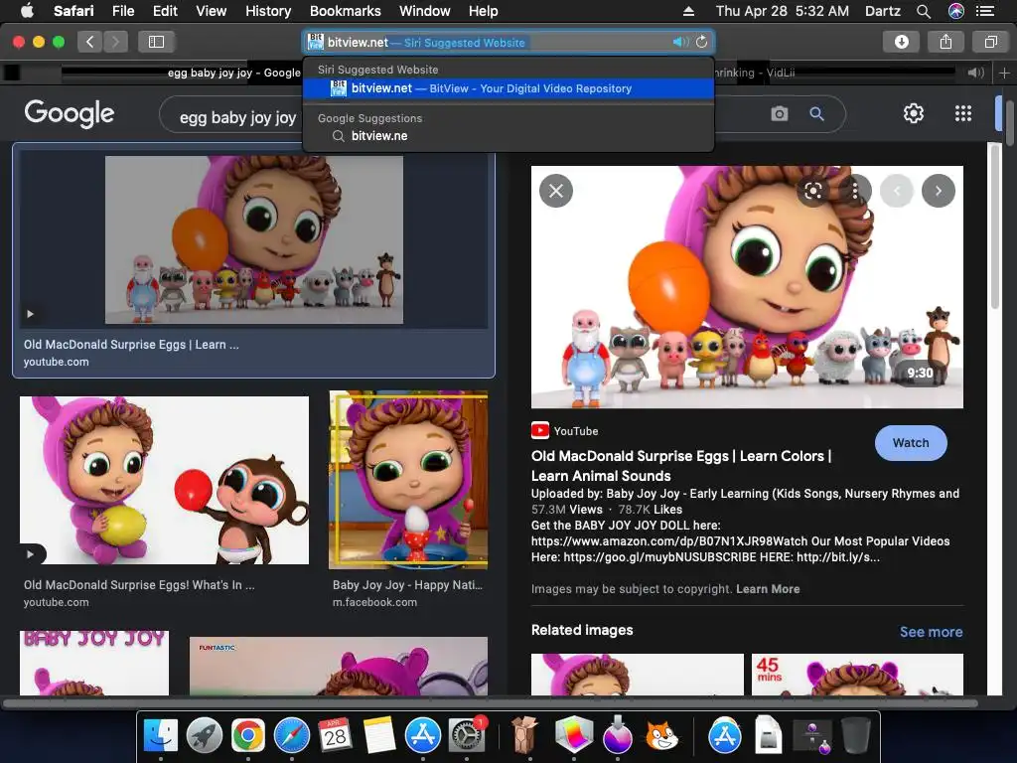The image size is (1017, 763).
Task: Search inside image with Lens icon
Action: point(813,191)
